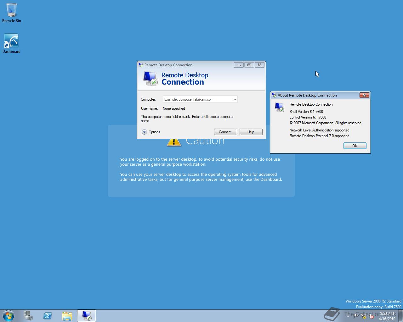
Task: Close the Remote Desktop Connection window
Action: 259,65
